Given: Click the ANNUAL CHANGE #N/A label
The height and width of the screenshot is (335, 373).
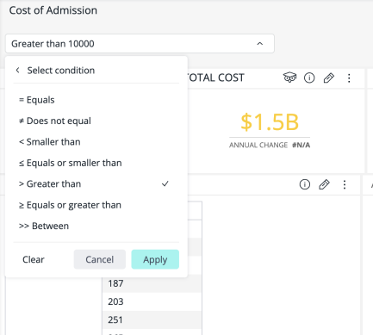Looking at the screenshot, I should tap(270, 145).
